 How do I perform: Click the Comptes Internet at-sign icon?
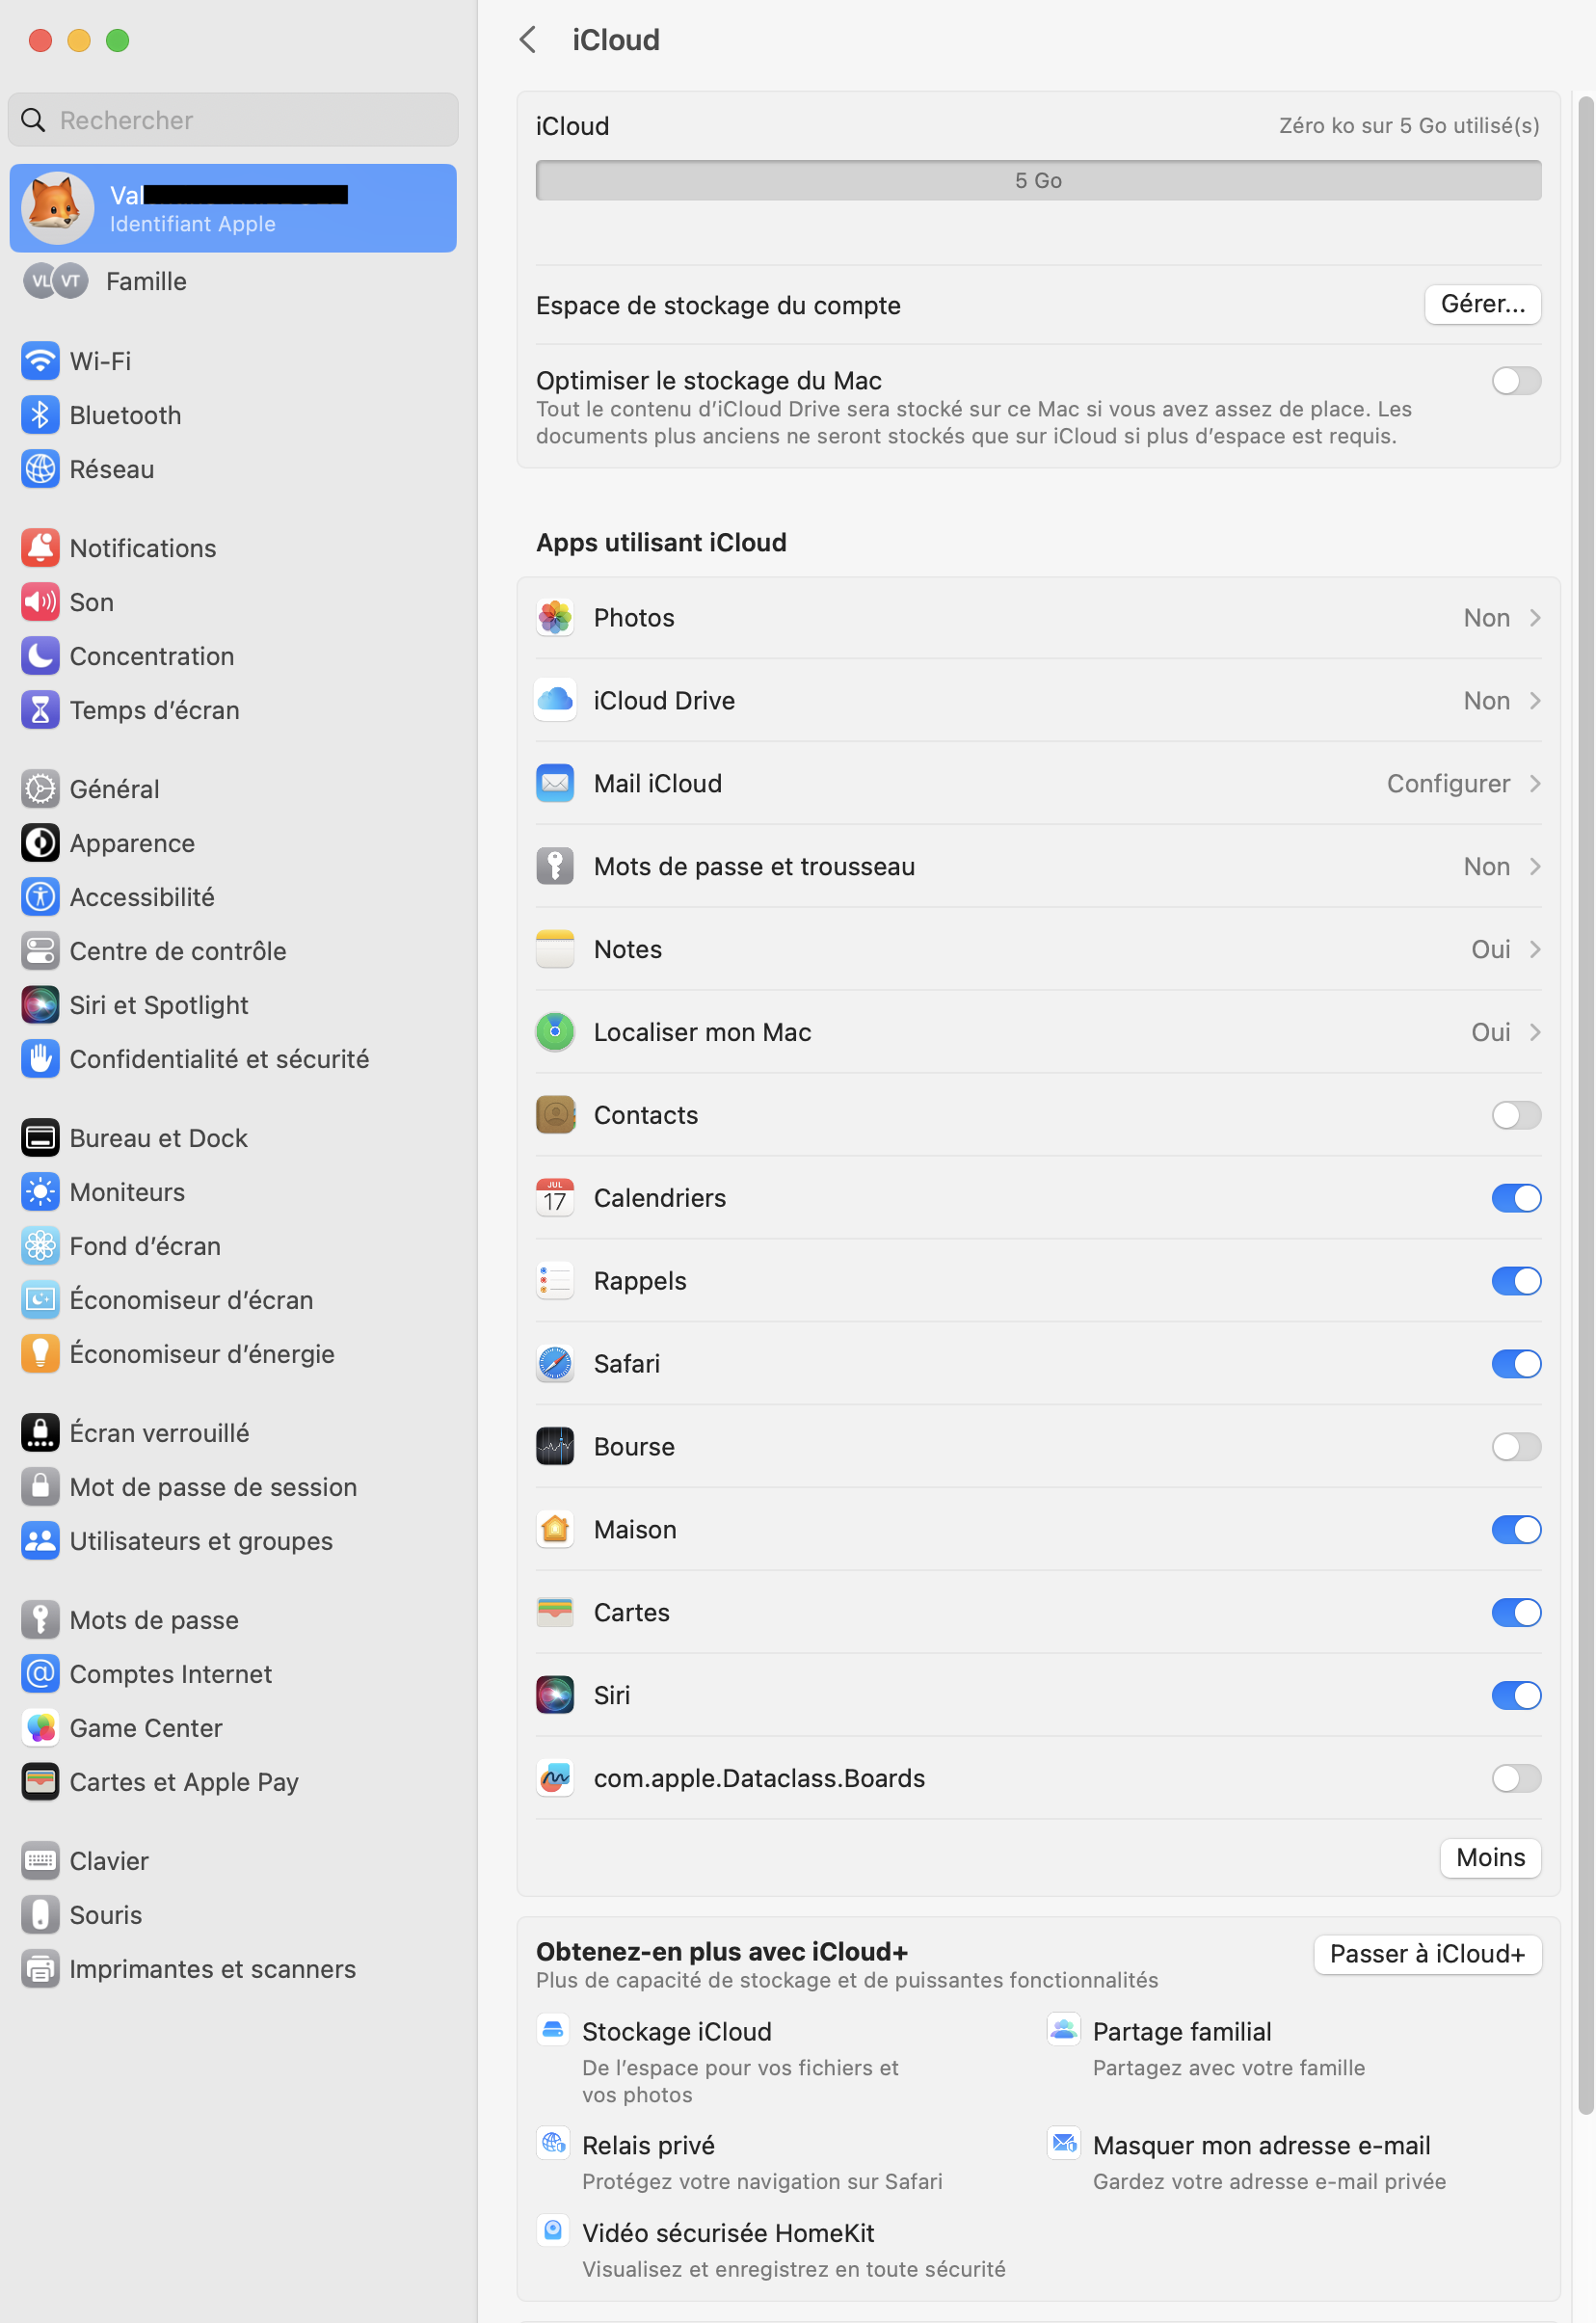[40, 1674]
